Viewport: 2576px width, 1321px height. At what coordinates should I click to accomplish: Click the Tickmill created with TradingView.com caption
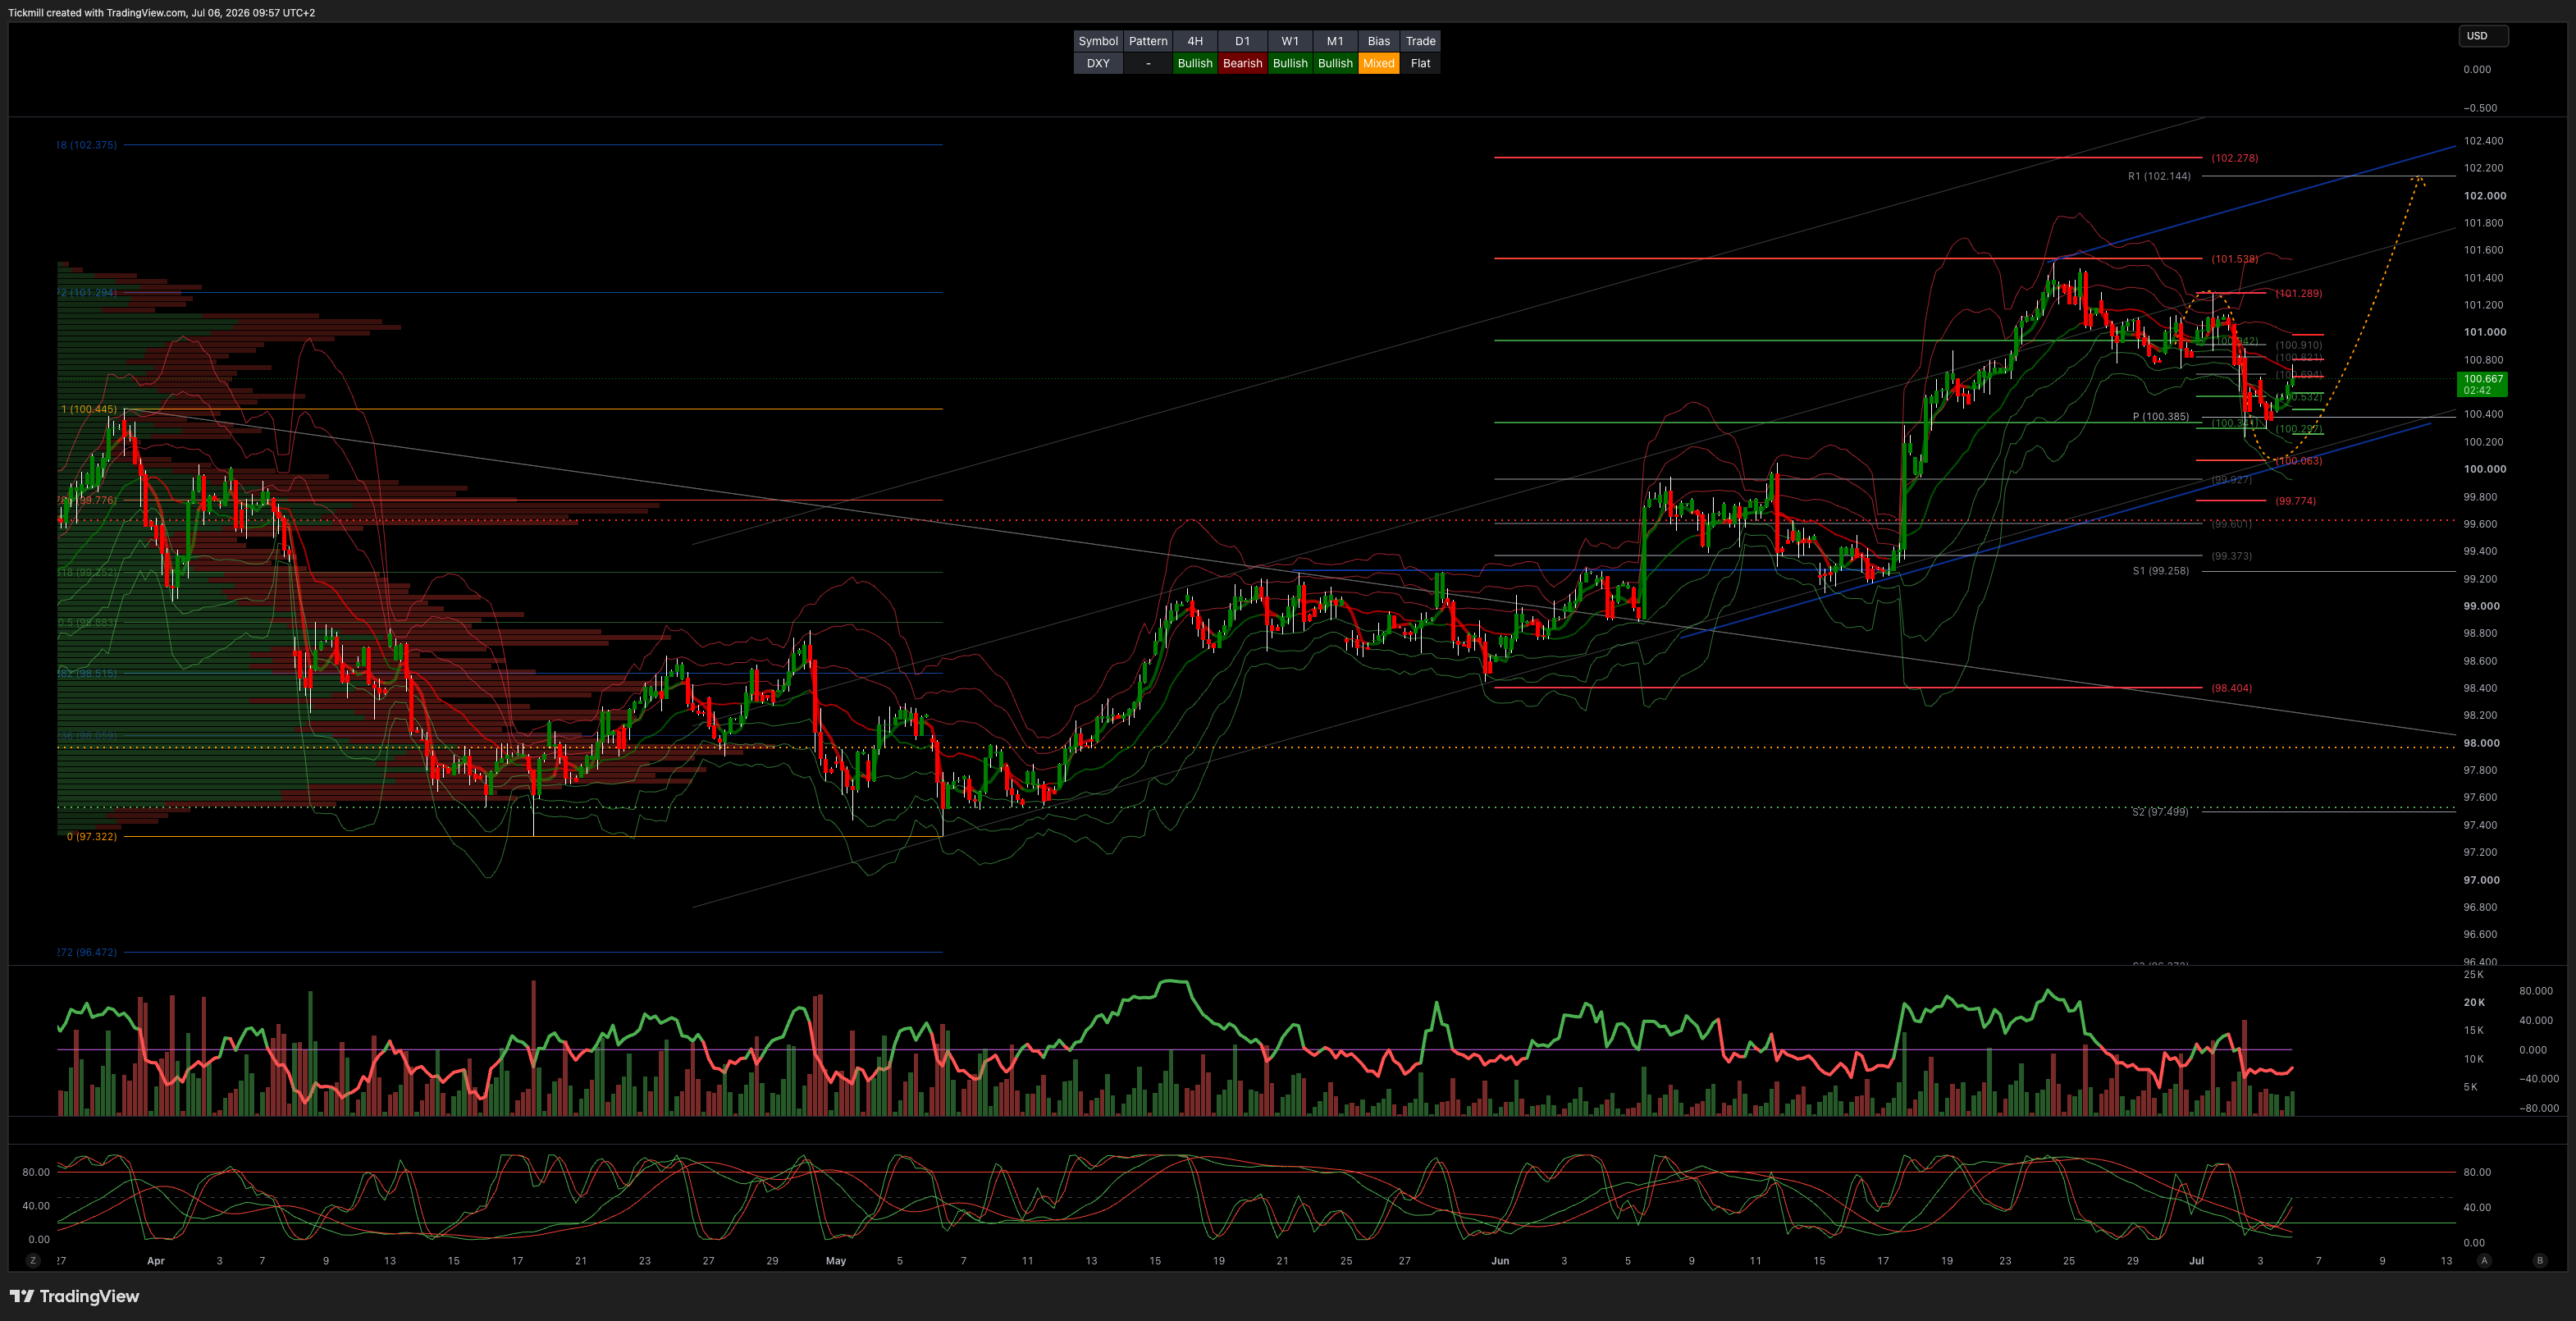[x=161, y=13]
